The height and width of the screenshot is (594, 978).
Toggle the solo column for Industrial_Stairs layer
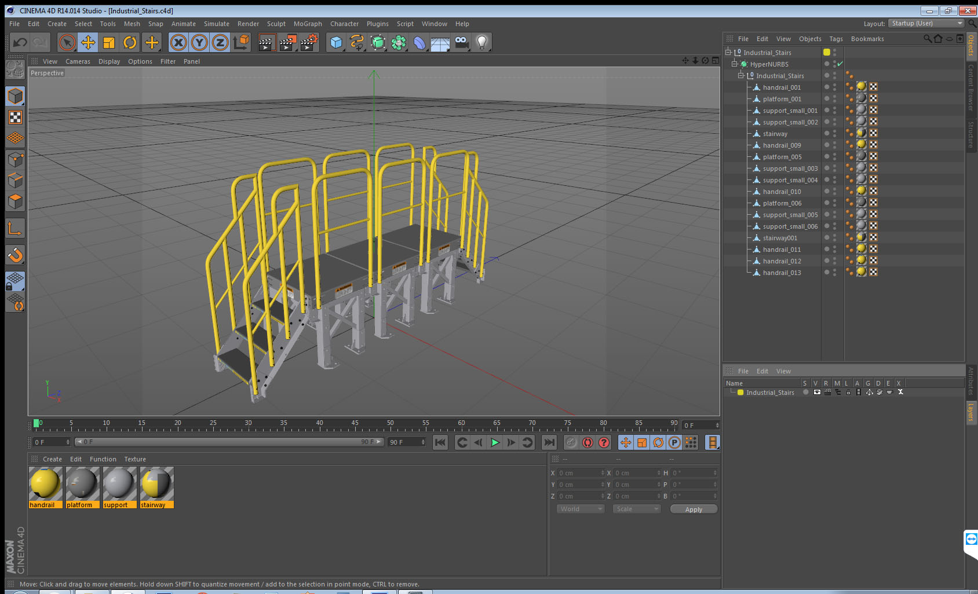tap(805, 392)
